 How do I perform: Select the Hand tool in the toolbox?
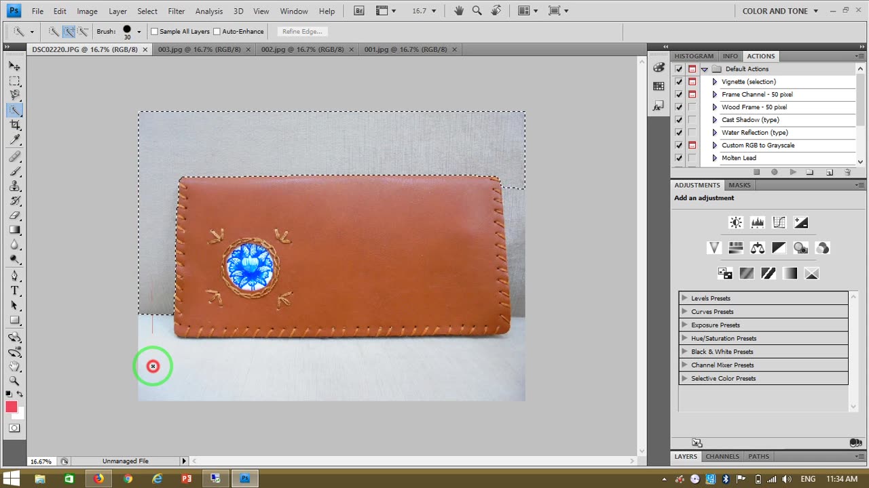point(14,366)
